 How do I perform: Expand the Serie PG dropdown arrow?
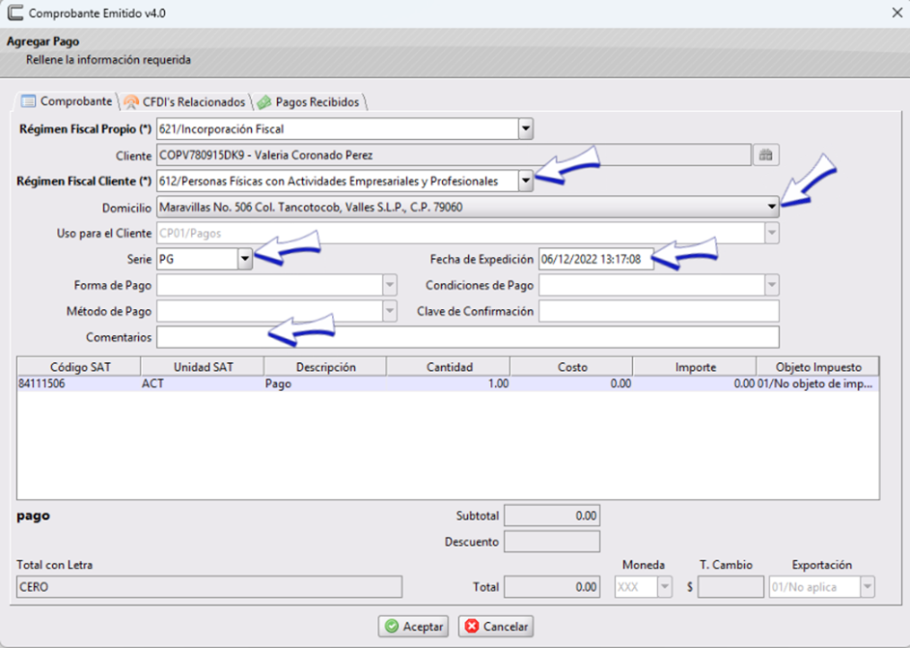coord(245,259)
